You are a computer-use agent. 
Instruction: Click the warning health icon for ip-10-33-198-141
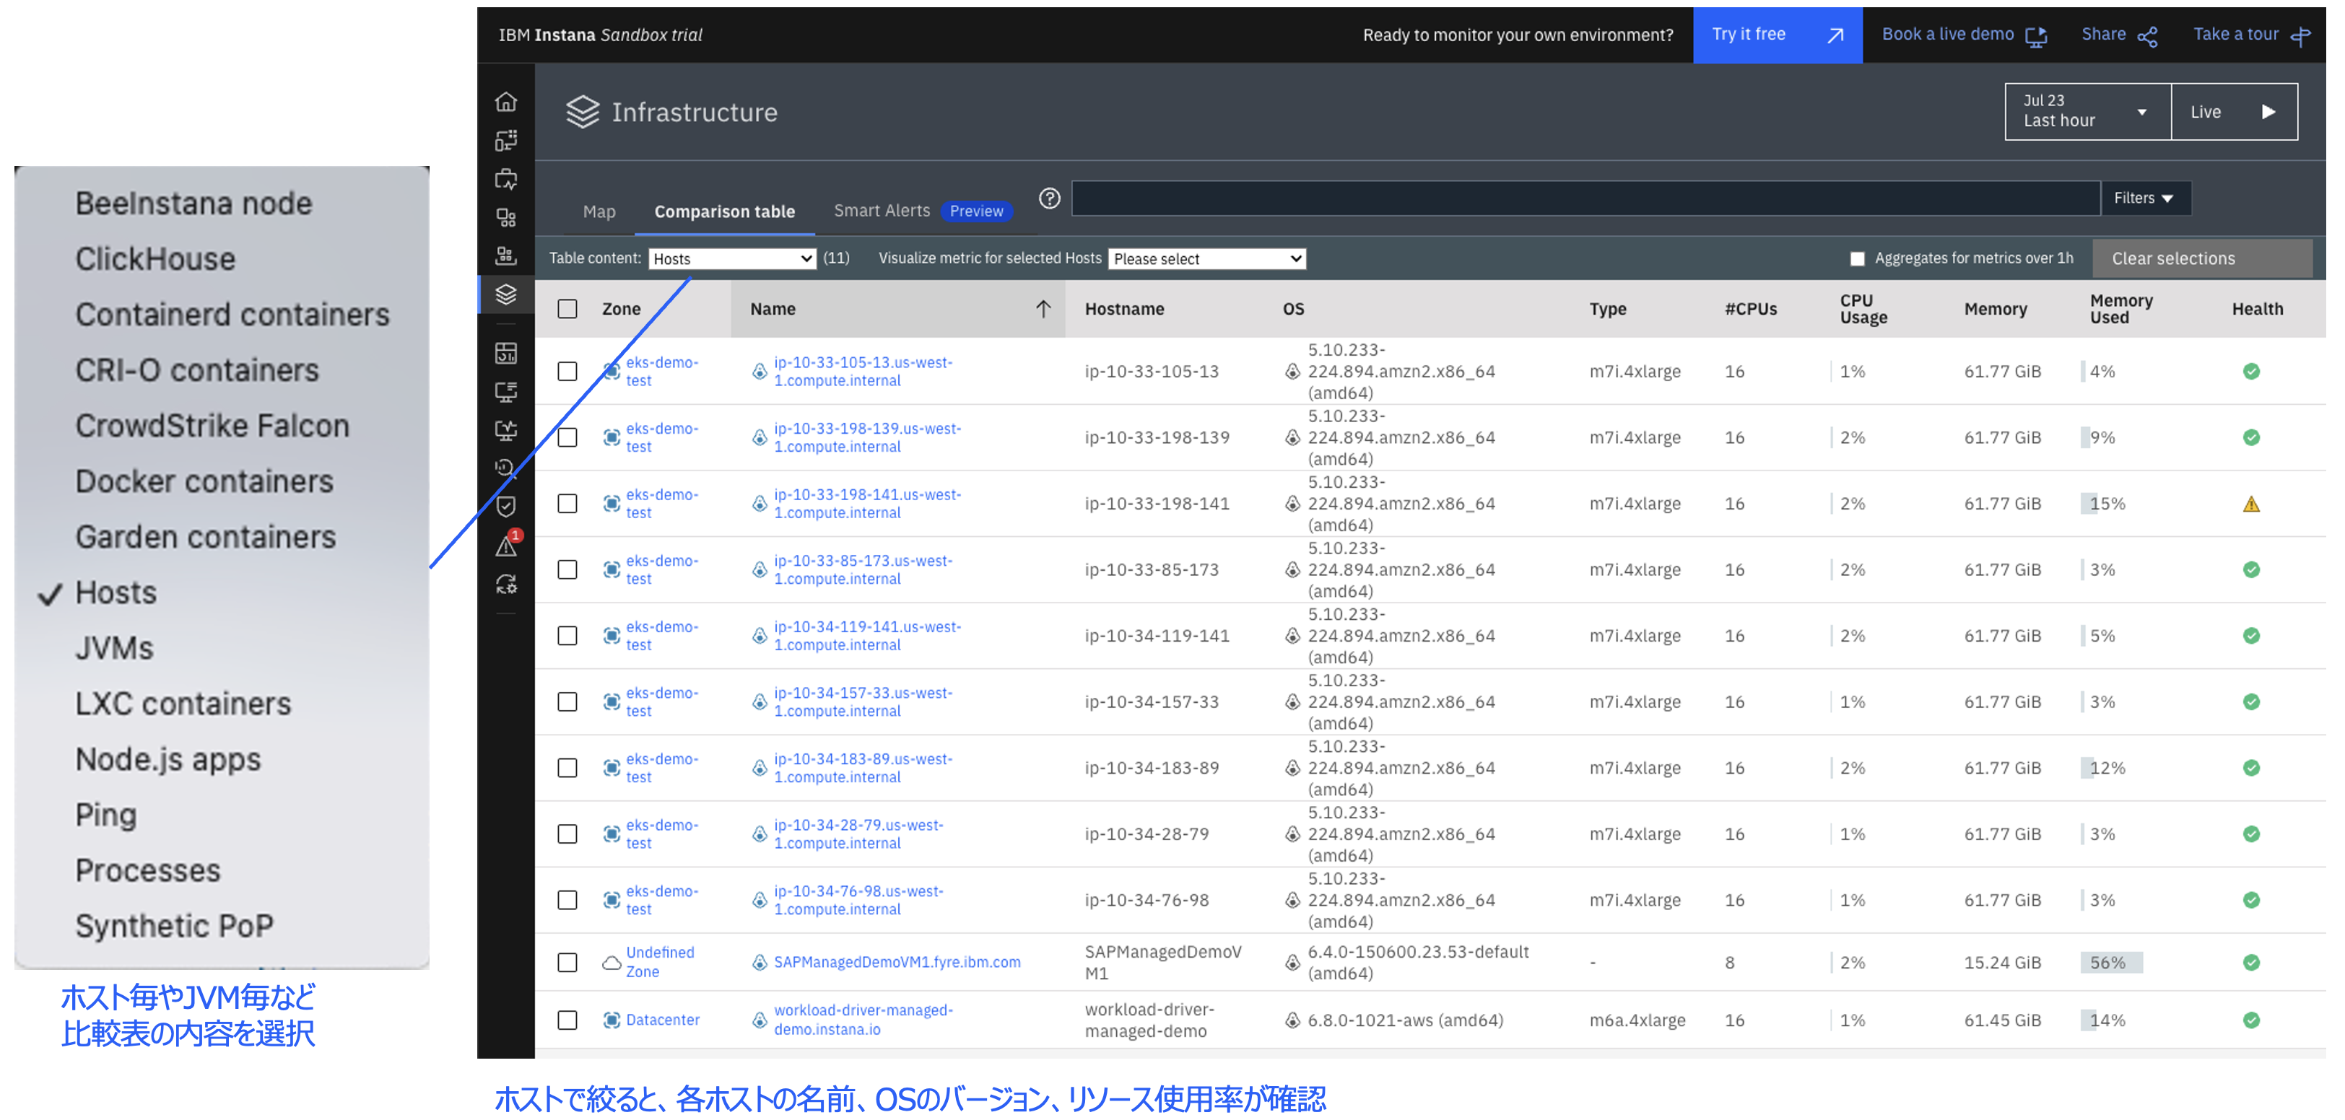click(2250, 504)
